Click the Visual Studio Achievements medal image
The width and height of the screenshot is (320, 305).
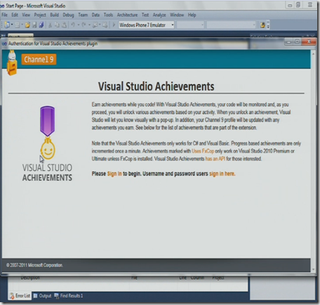(x=48, y=133)
